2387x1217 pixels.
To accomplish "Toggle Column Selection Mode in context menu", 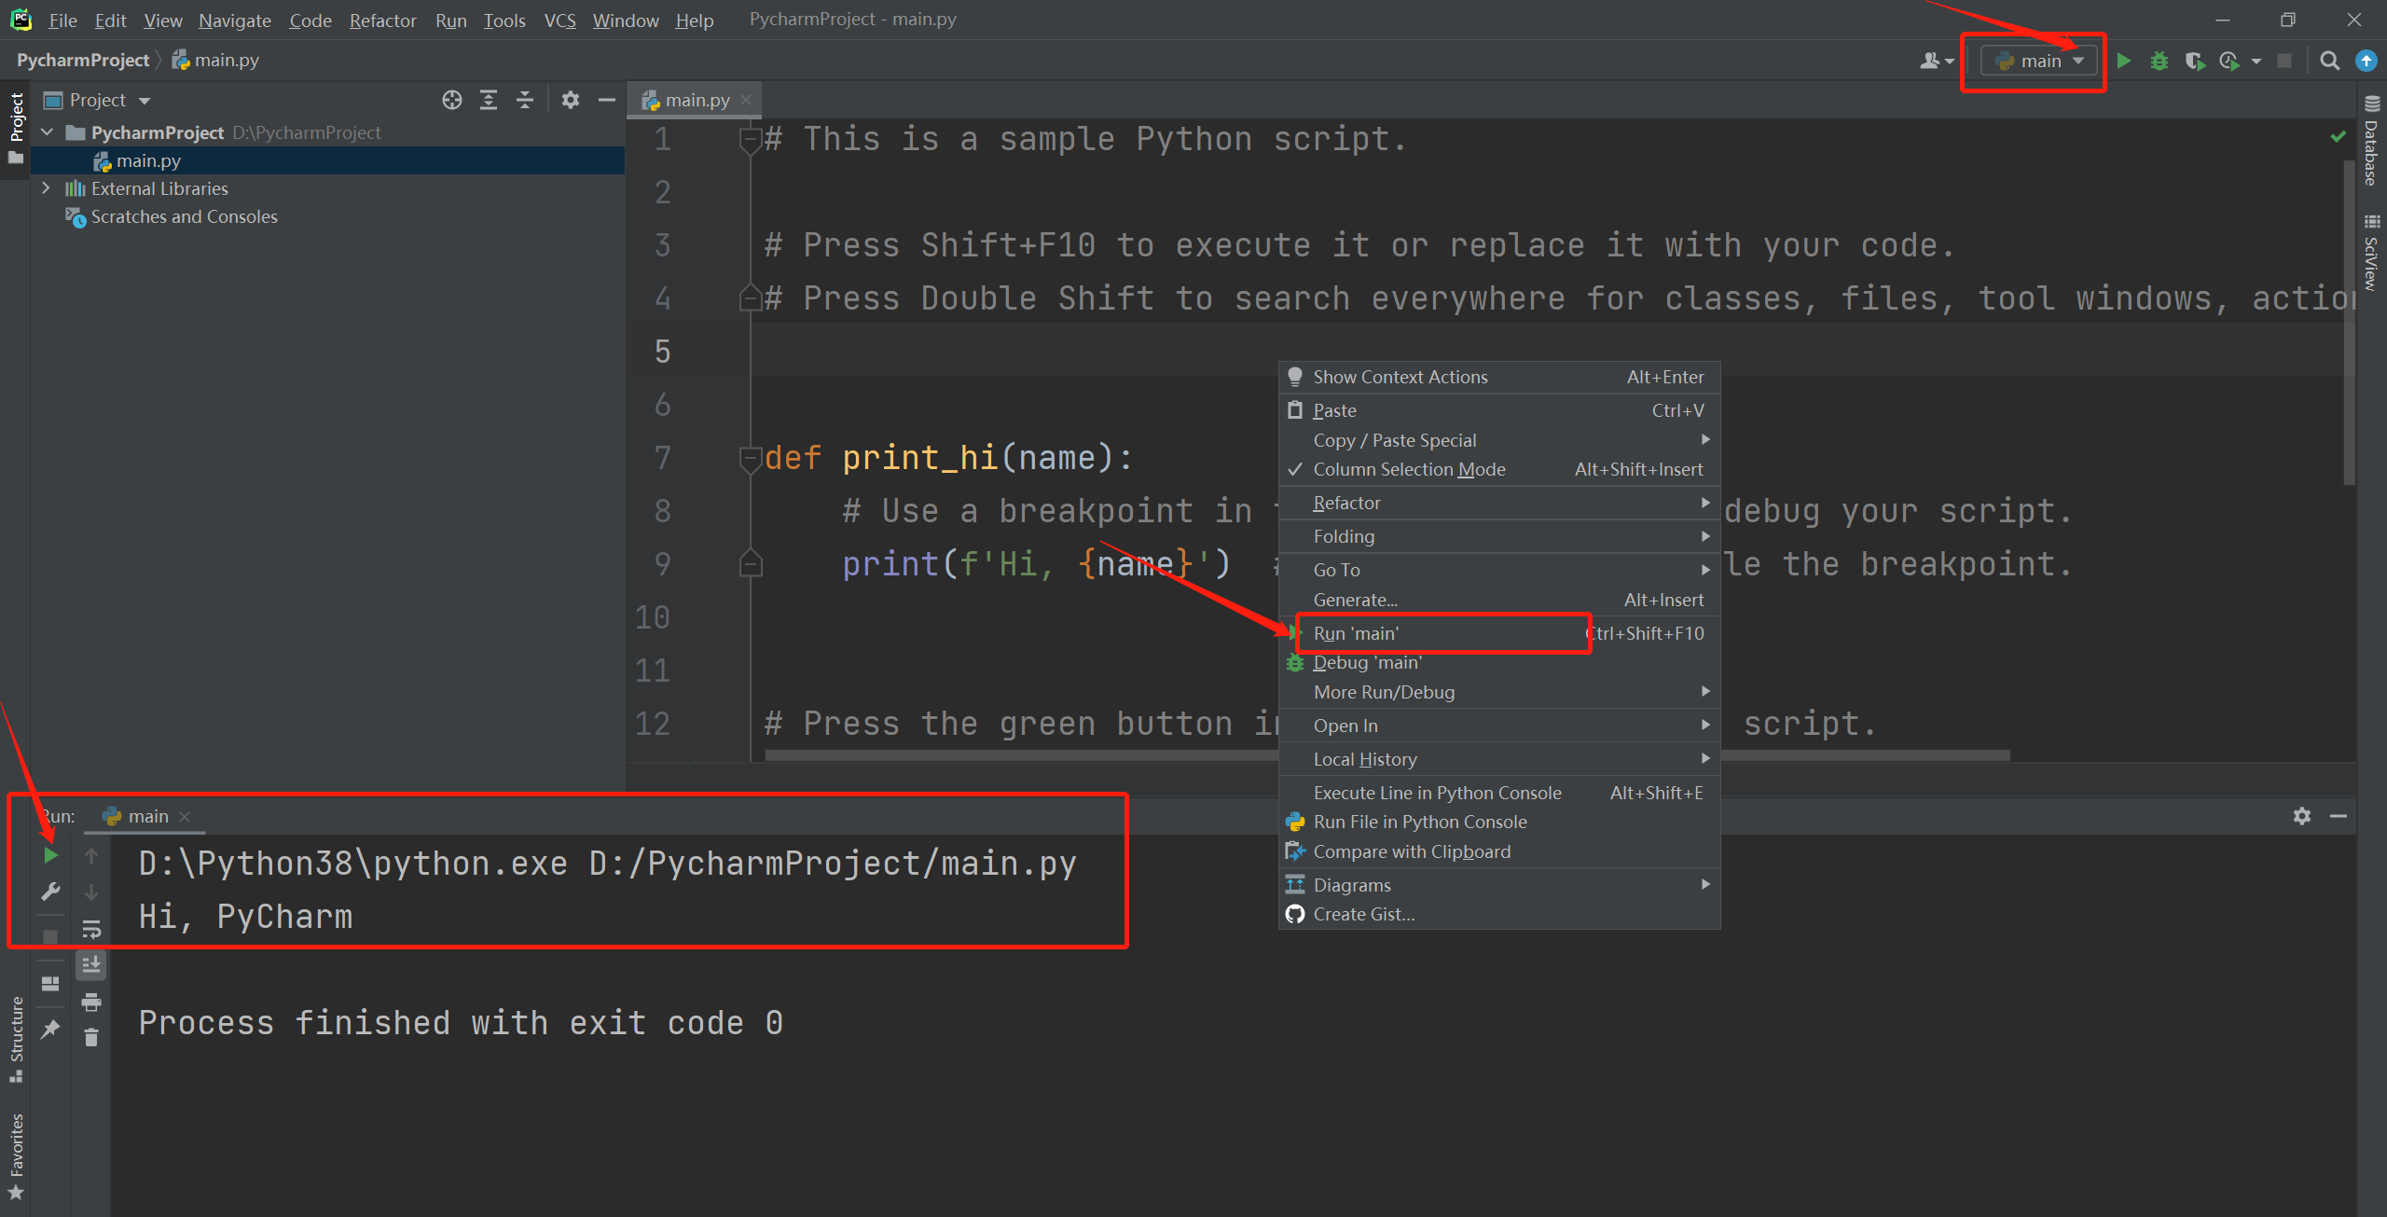I will [1408, 470].
